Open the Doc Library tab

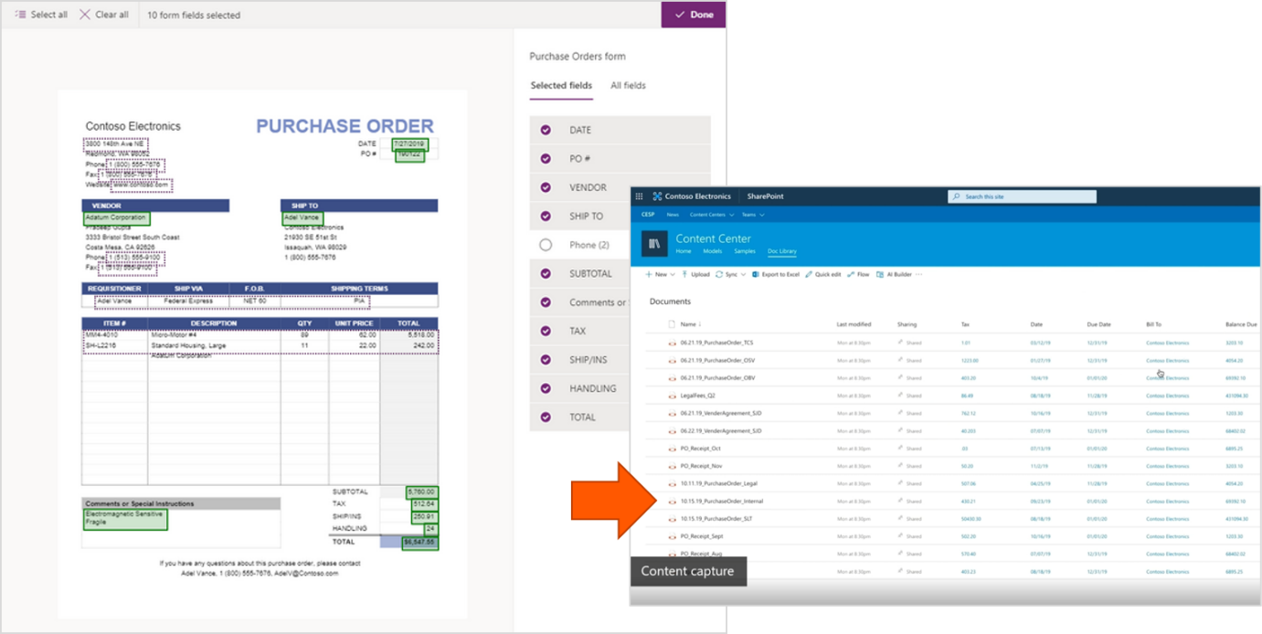click(x=782, y=251)
